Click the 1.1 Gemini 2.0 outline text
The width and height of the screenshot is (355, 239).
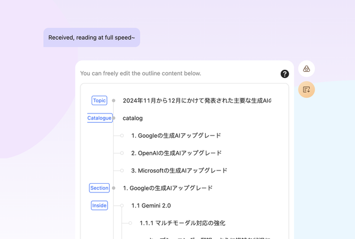(151, 206)
